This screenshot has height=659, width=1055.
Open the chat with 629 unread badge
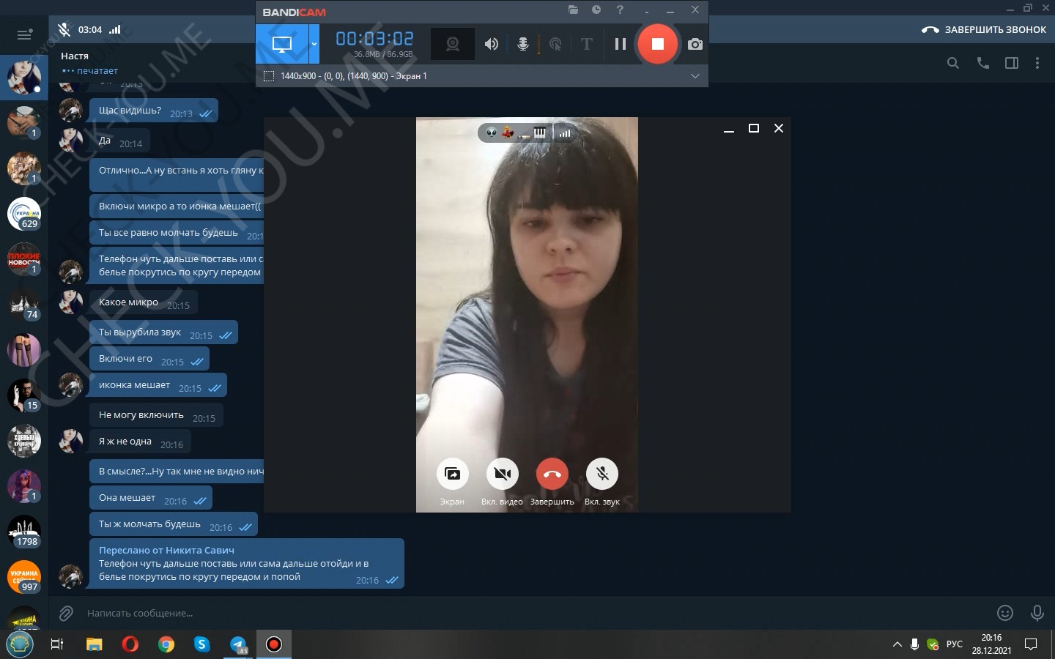(x=24, y=214)
